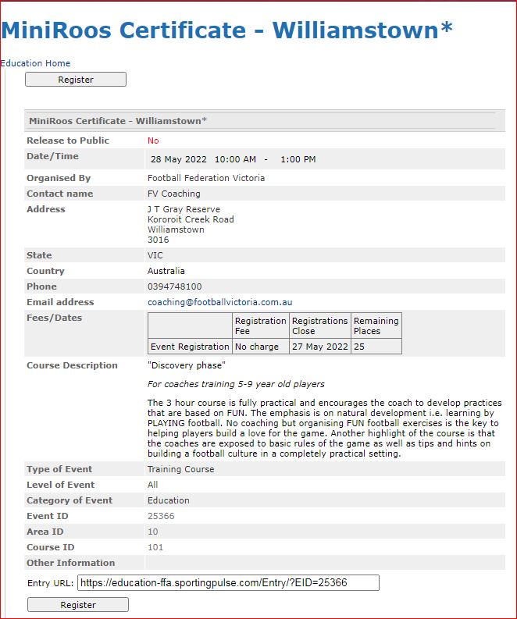Click the Entry URL input field
Screen dimensions: 517x619
tap(228, 582)
